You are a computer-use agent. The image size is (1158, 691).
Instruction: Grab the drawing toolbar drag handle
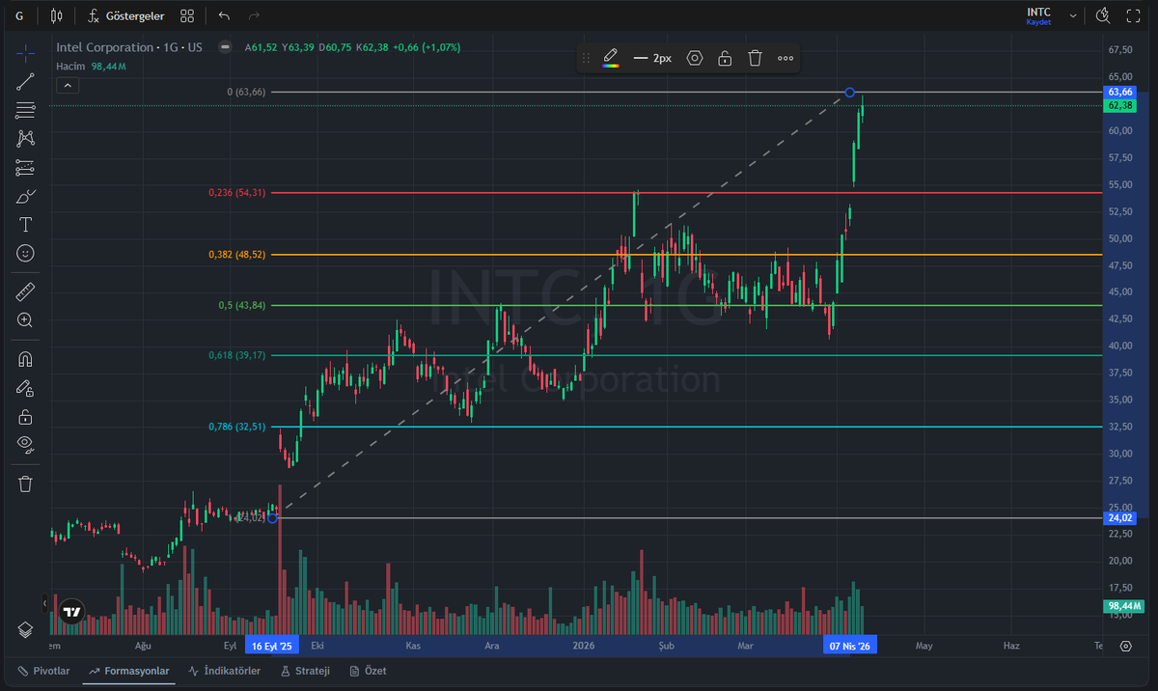586,58
